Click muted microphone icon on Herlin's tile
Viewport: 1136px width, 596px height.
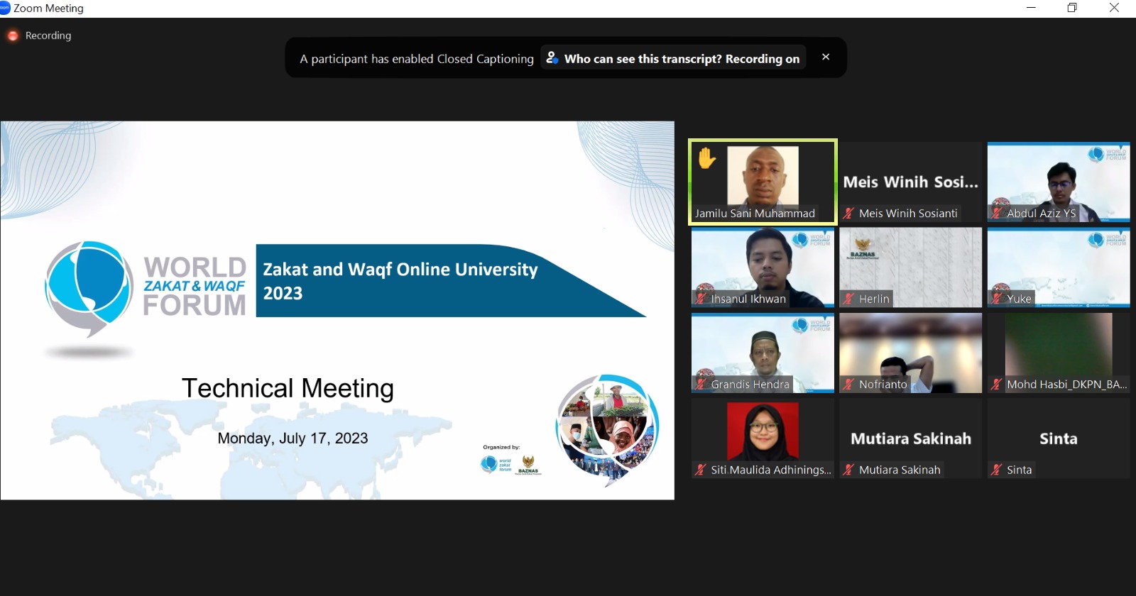pyautogui.click(x=848, y=299)
